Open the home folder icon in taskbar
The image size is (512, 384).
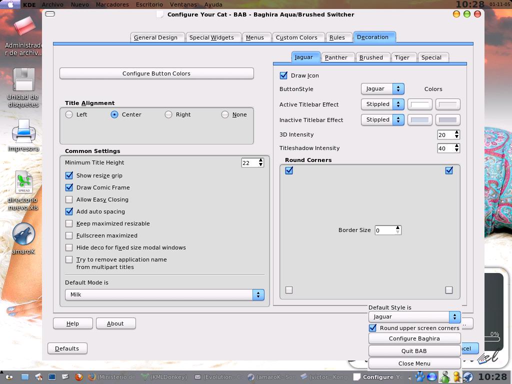(x=38, y=377)
